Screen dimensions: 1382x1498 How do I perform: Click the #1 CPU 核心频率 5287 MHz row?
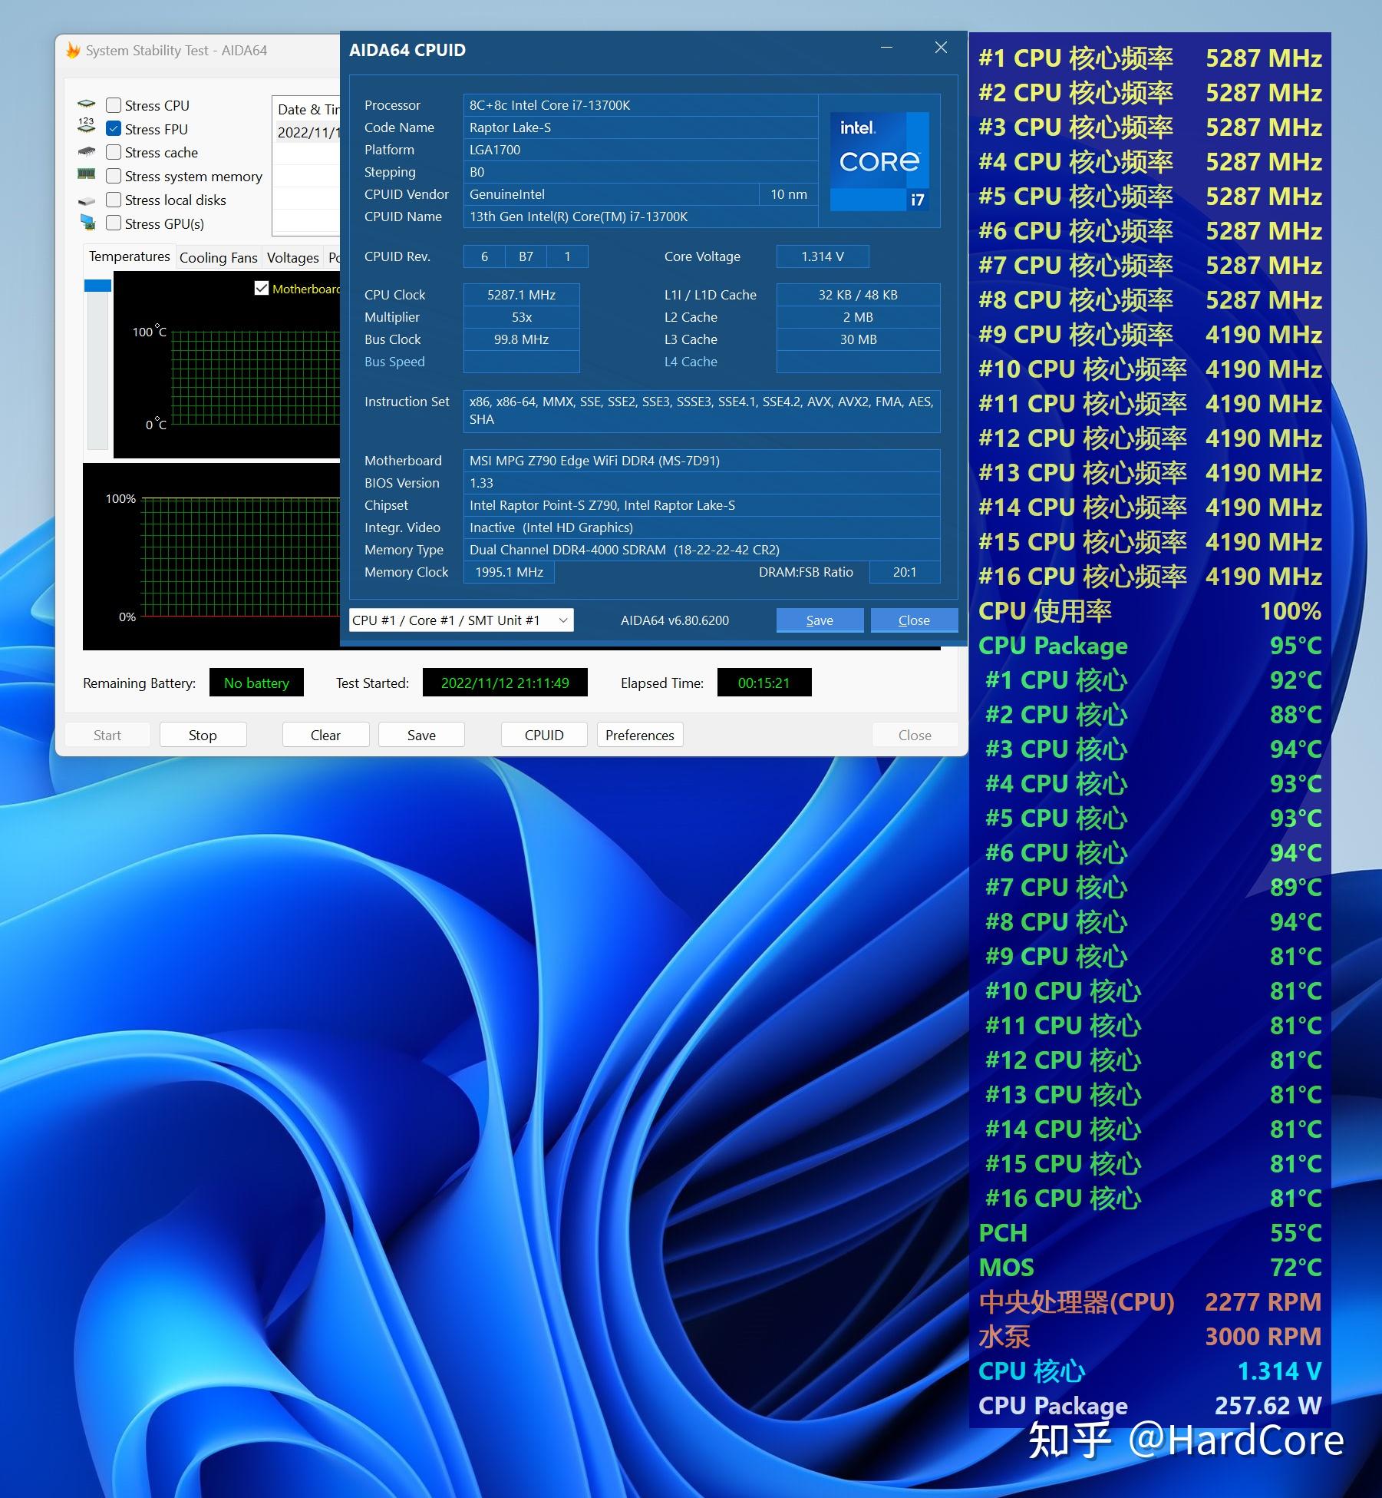[1149, 58]
